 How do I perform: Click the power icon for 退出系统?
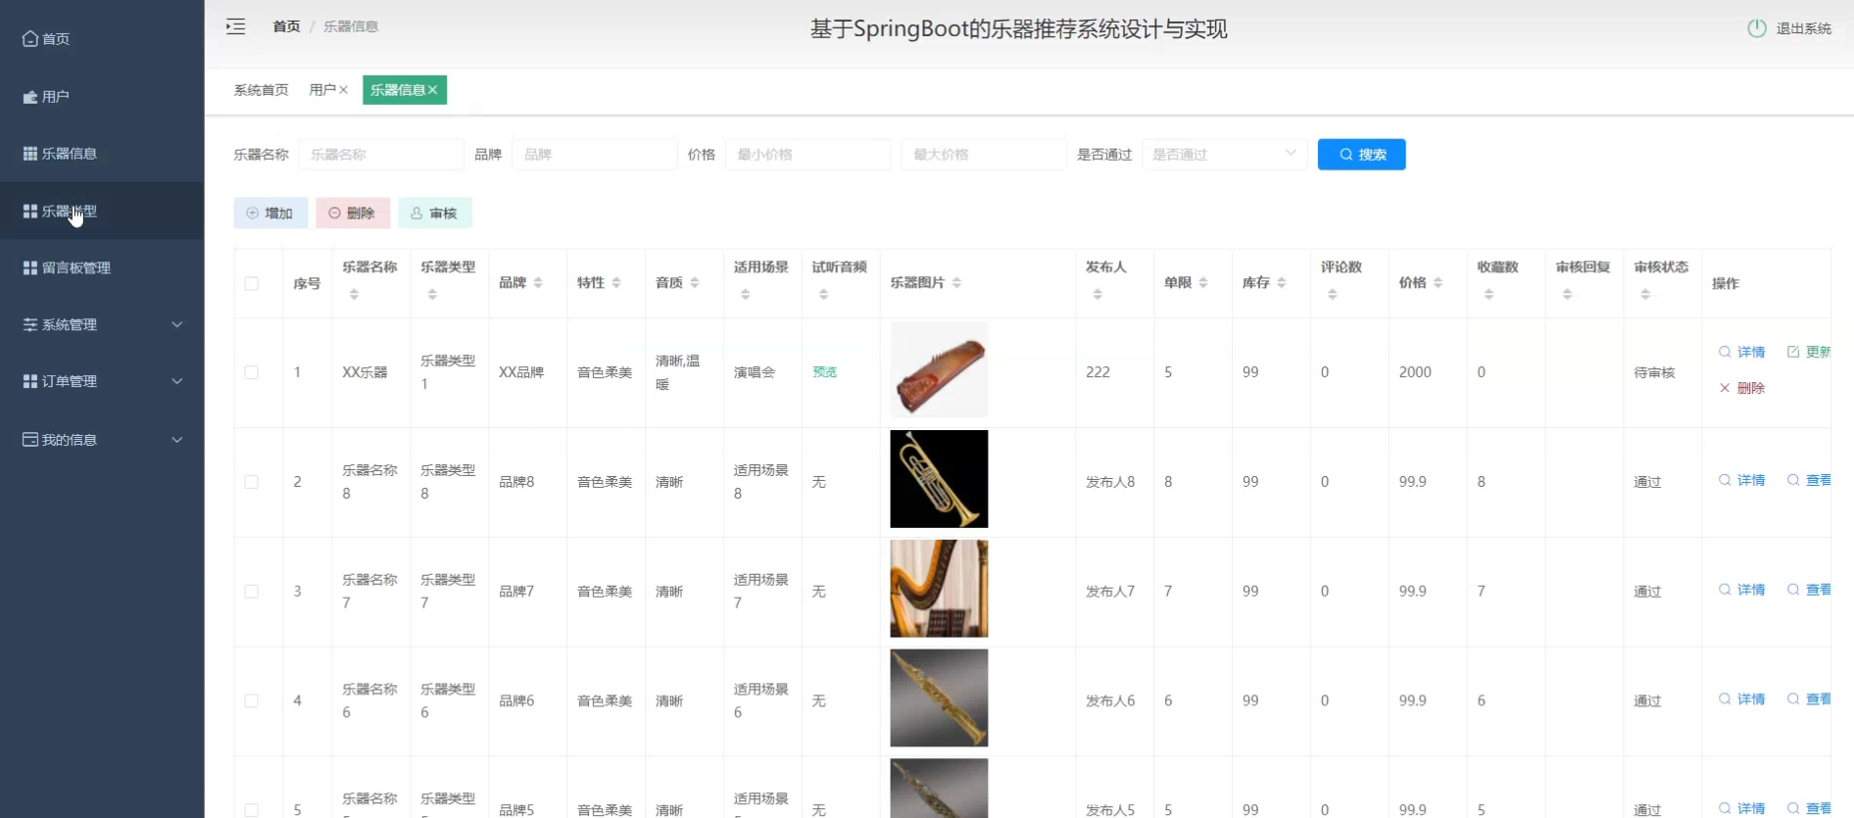pos(1756,28)
